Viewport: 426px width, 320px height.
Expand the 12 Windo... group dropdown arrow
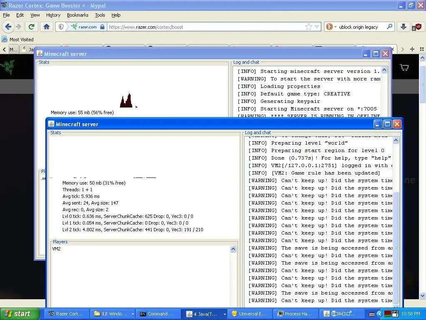tap(133, 314)
